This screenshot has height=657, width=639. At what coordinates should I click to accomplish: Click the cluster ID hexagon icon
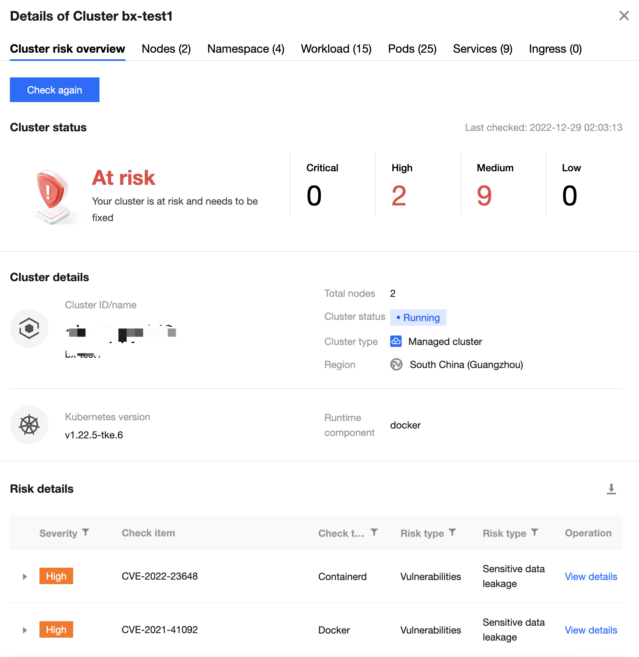[29, 328]
